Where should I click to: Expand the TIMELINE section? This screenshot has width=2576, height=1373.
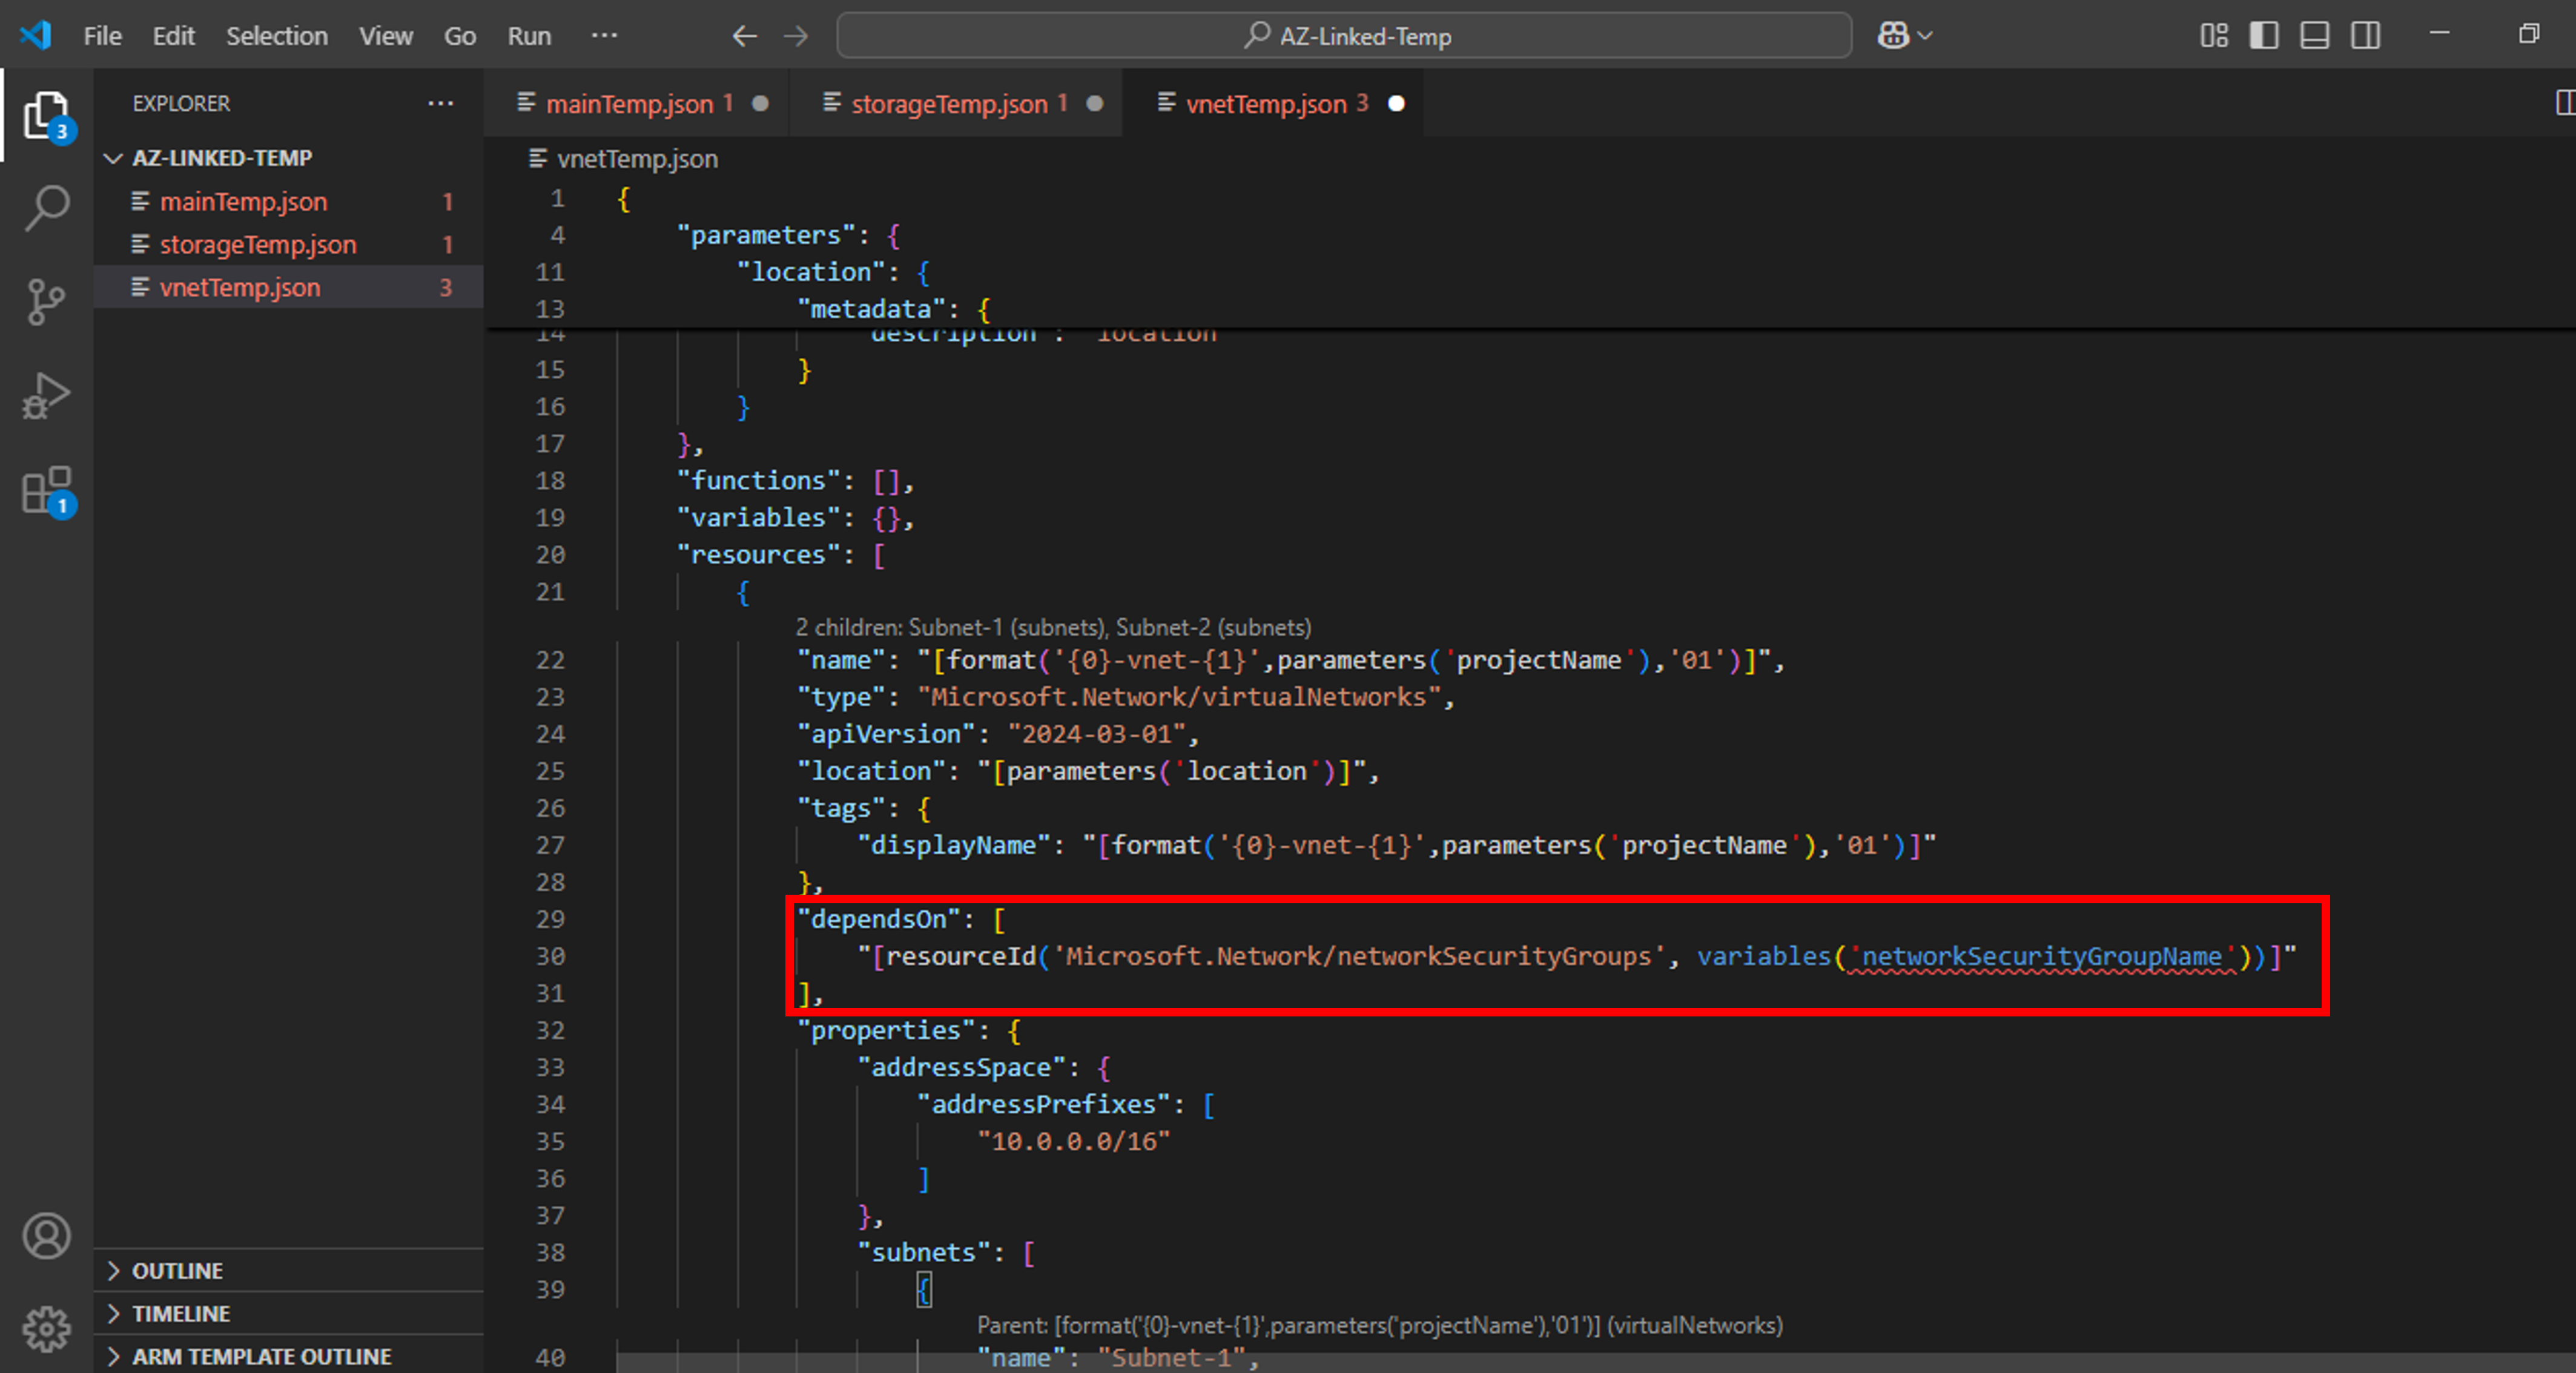click(x=180, y=1313)
